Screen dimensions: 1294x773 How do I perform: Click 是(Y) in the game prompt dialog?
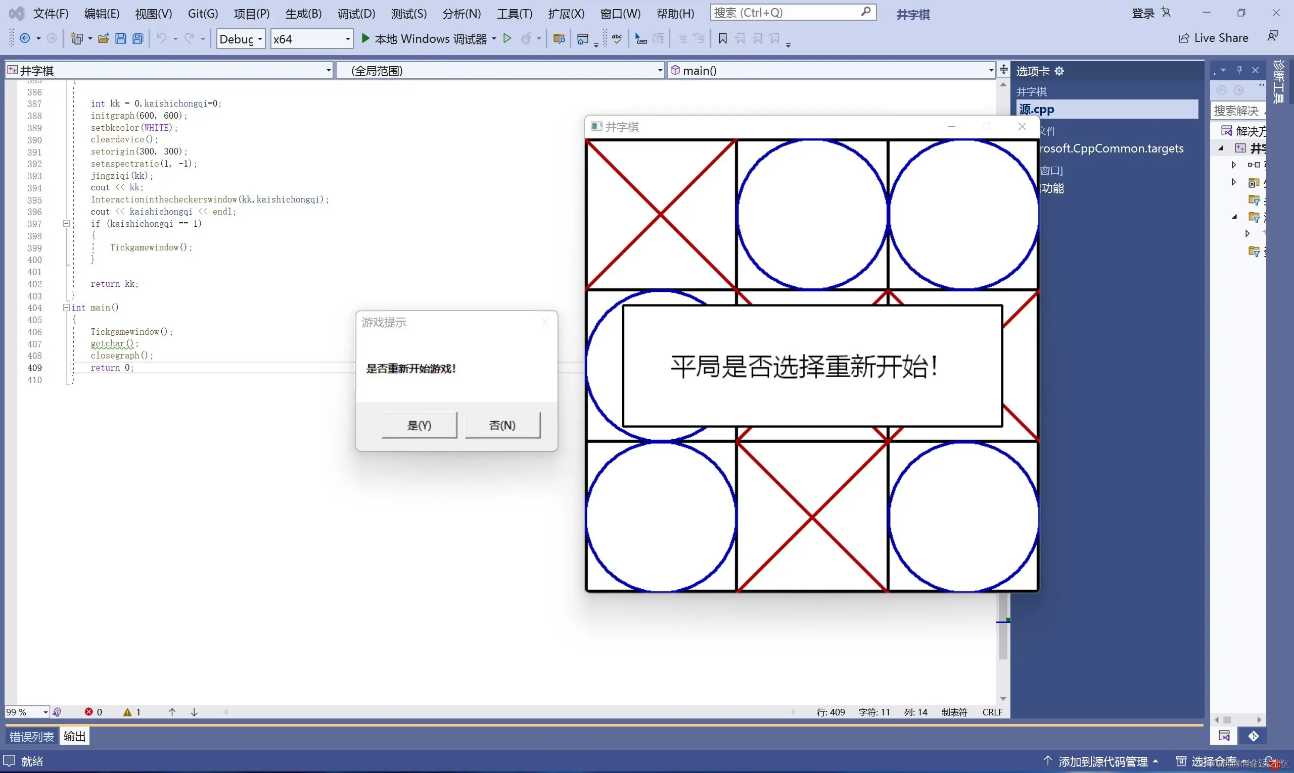click(419, 425)
